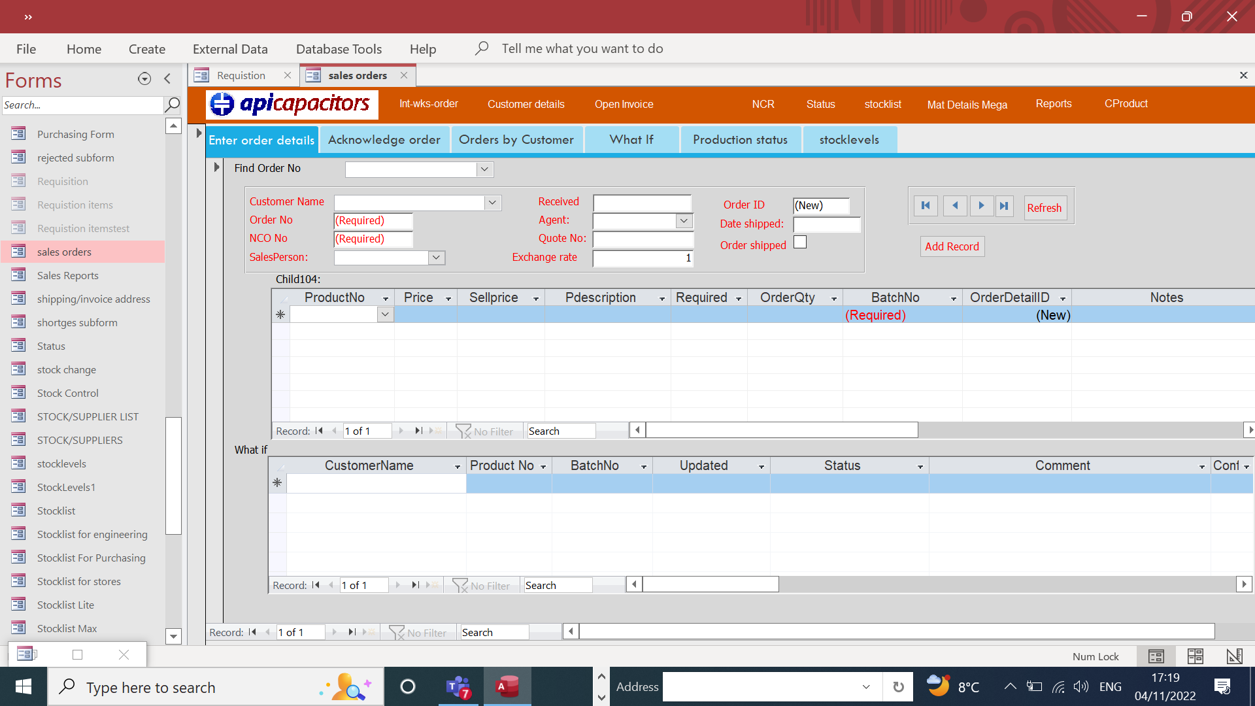Switch to What If tab

tap(631, 140)
